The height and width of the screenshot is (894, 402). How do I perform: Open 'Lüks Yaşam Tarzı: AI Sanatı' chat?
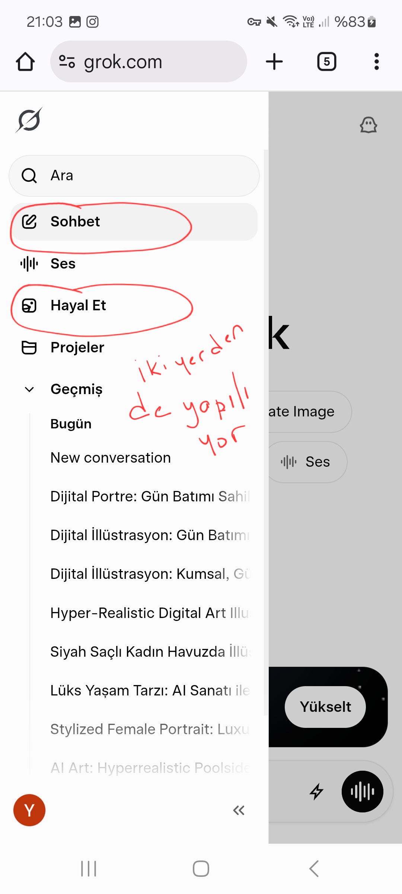pos(150,690)
